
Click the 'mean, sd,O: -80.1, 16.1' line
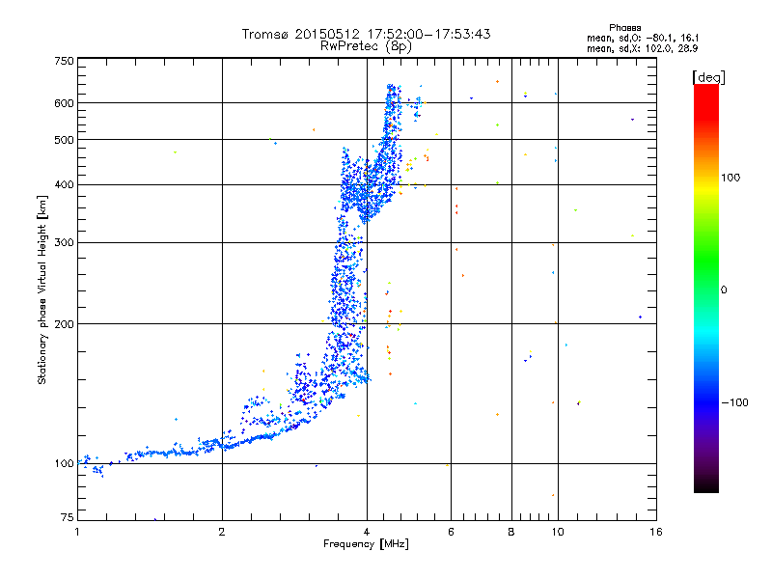coord(643,38)
